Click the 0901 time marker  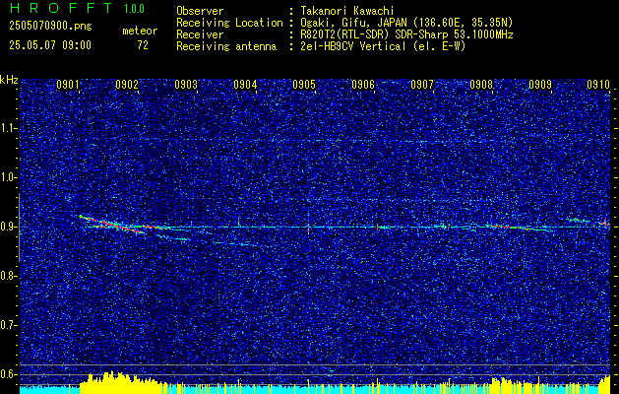[68, 85]
